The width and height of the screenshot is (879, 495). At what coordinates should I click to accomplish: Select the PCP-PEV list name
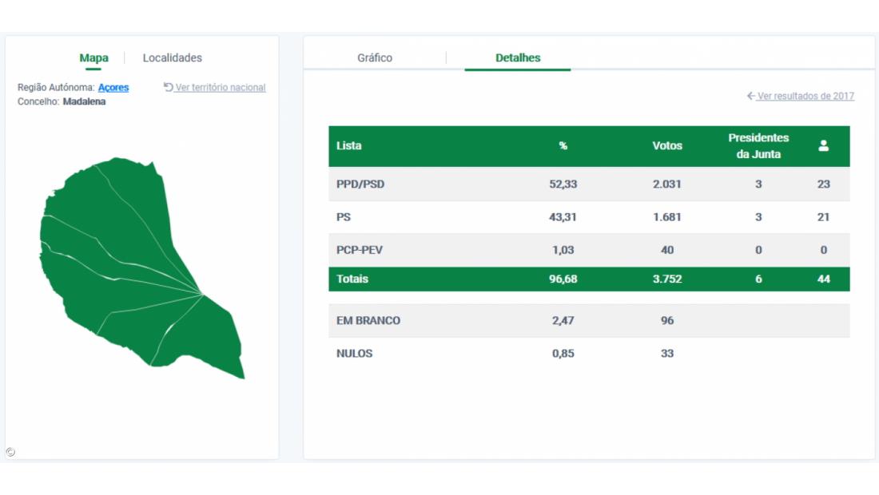point(360,250)
